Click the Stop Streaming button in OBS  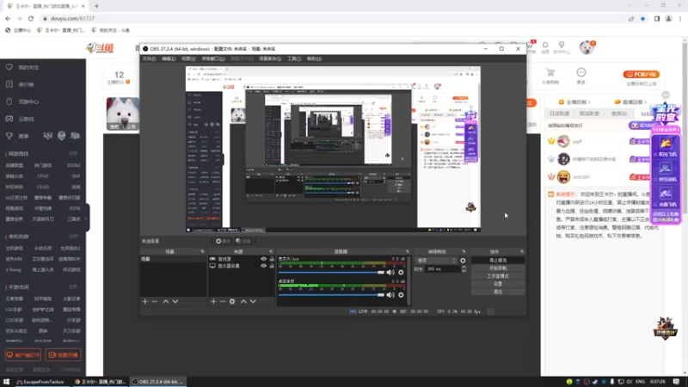498,261
